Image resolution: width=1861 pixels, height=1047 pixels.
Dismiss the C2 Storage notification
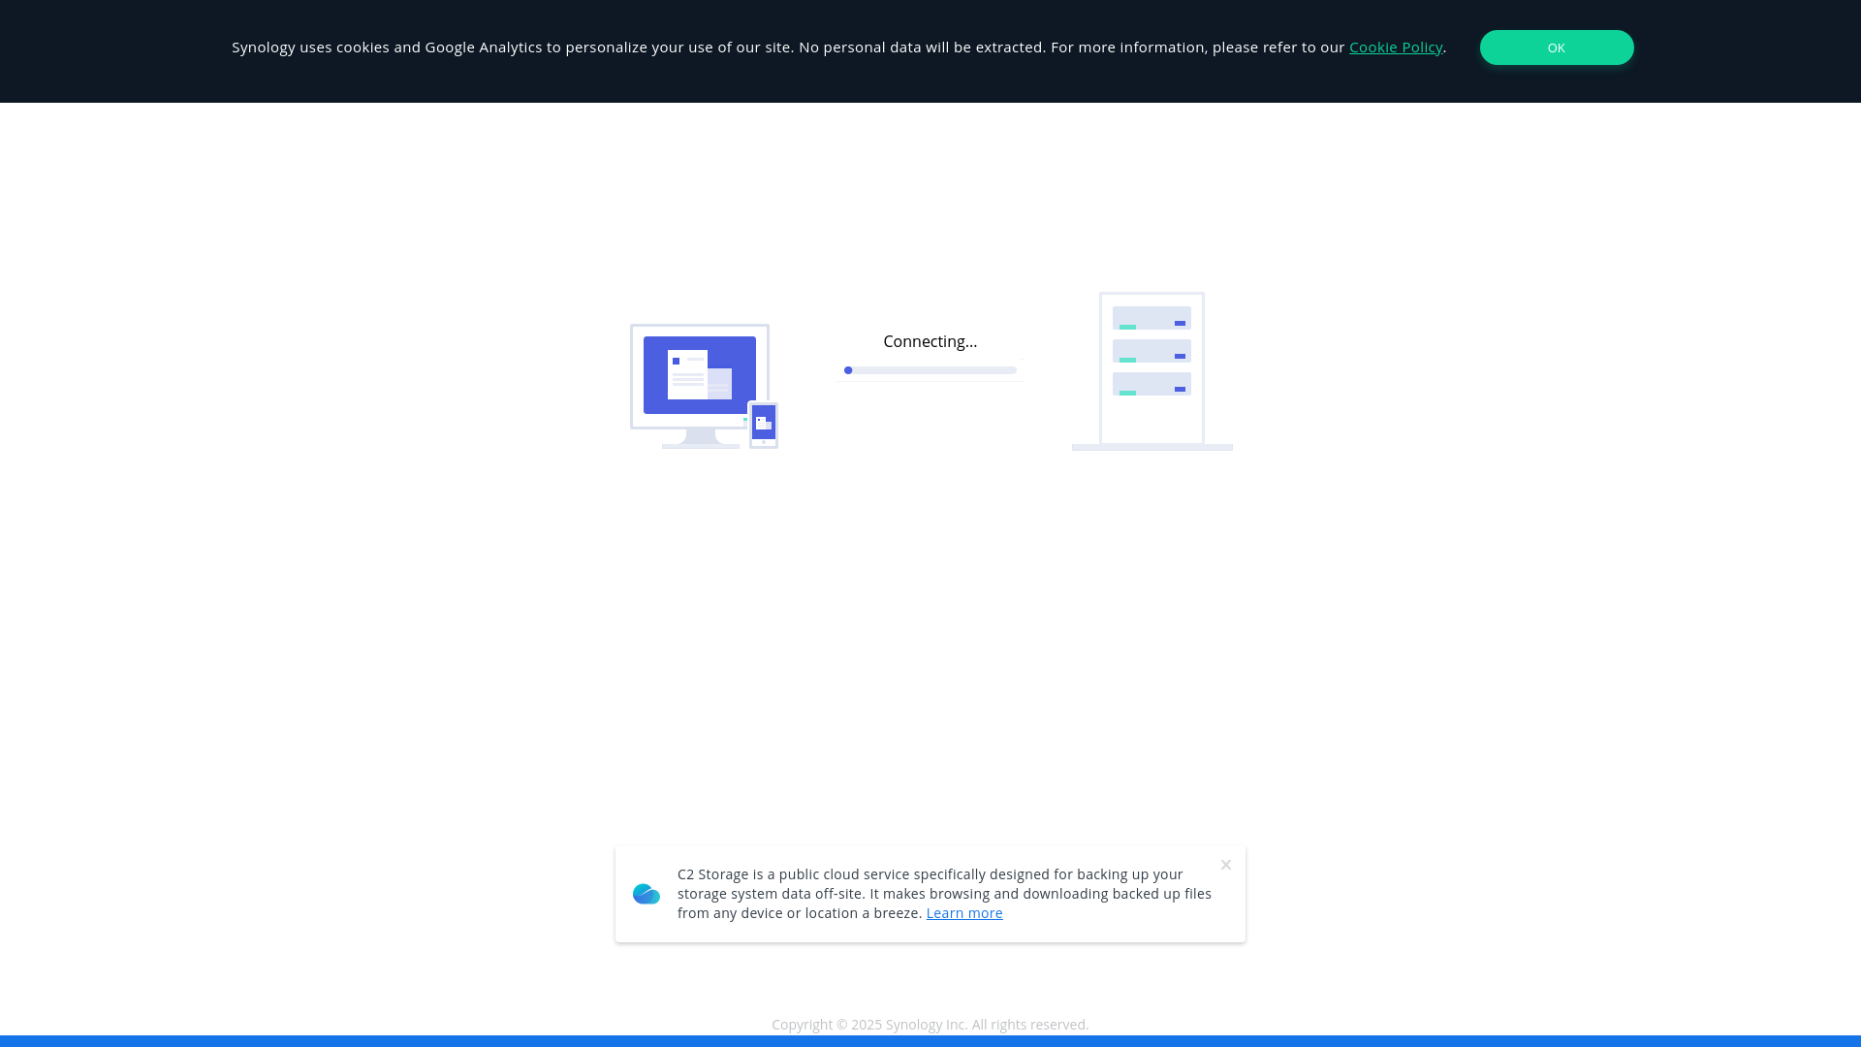1226,865
